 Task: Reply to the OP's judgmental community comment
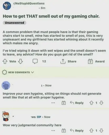77,131
